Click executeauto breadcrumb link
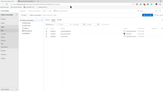Viewport: 163px width, 91px height. click(x=23, y=11)
